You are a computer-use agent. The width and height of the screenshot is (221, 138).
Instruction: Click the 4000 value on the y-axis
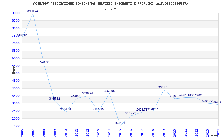pyautogui.click(x=16, y=89)
